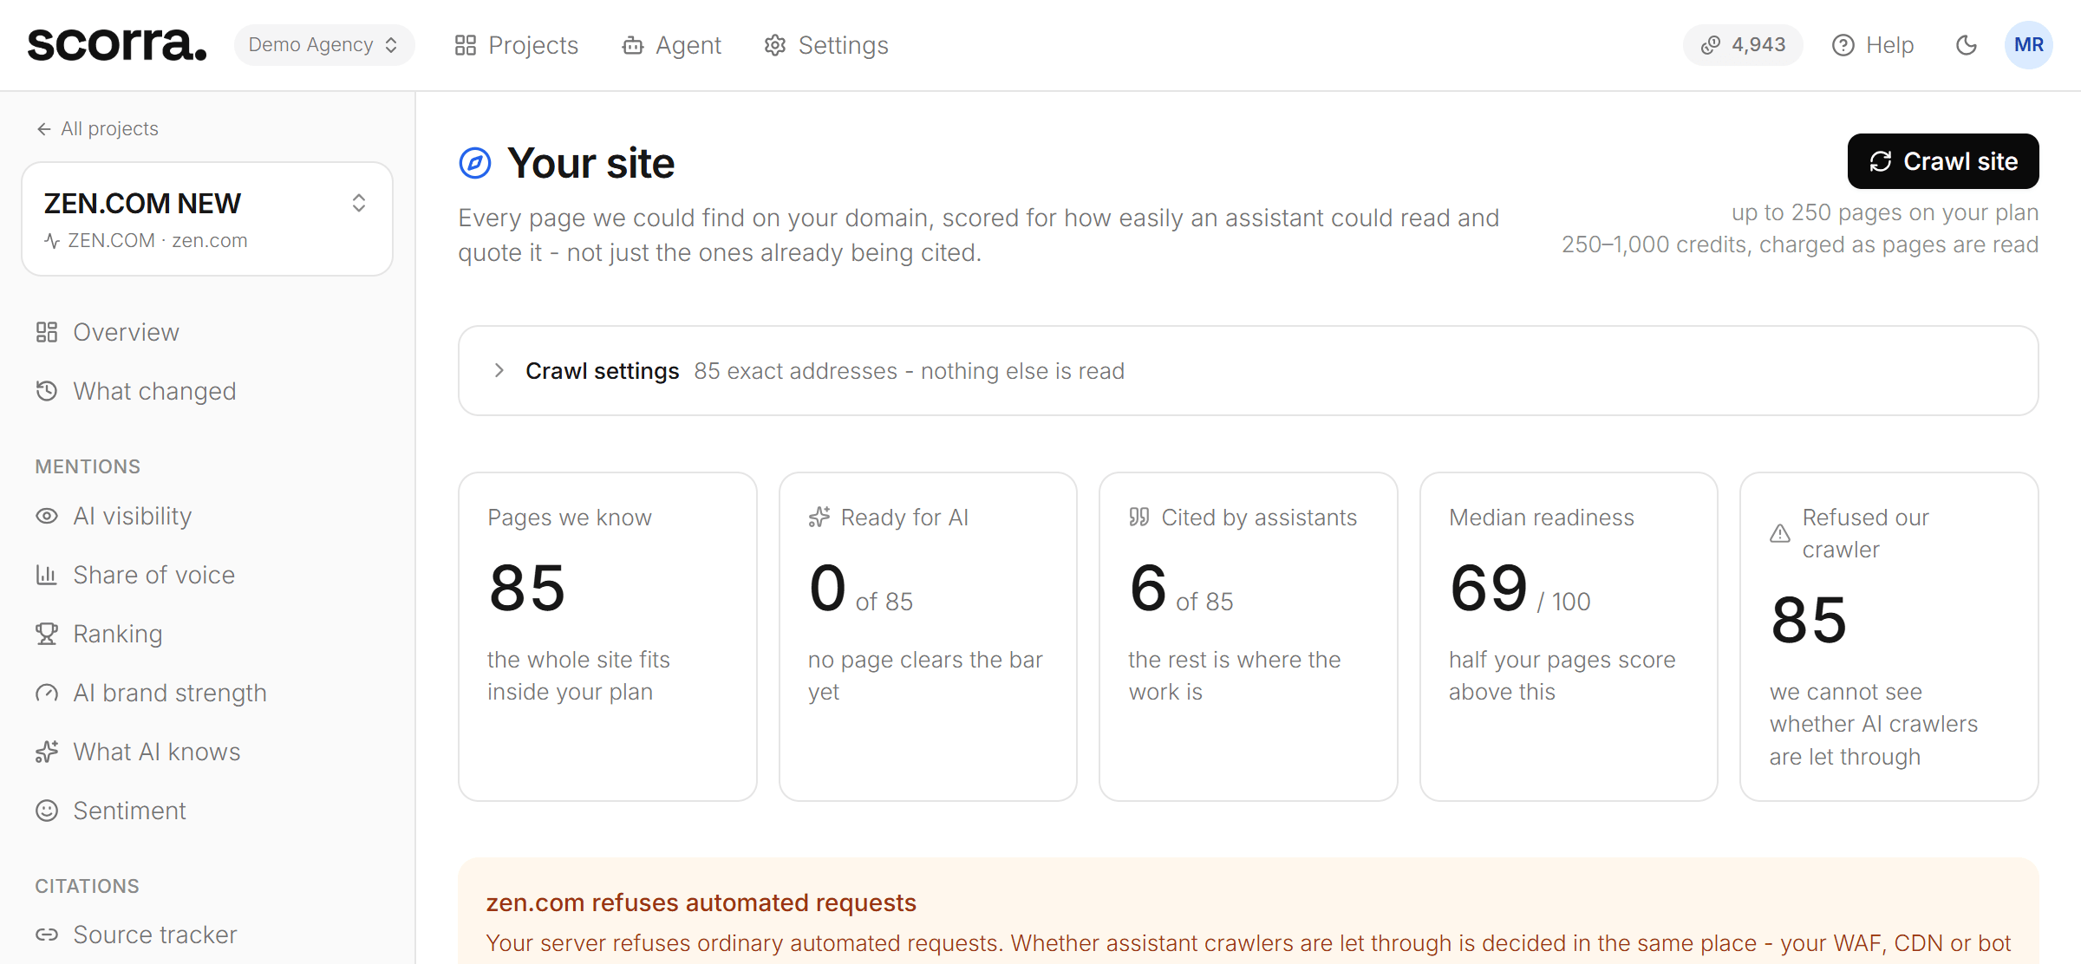Click the AI brand strength gauge icon
The width and height of the screenshot is (2081, 964).
point(47,693)
